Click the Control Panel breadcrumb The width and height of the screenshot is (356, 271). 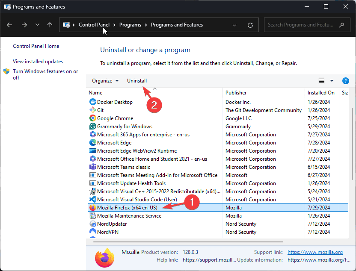[94, 25]
